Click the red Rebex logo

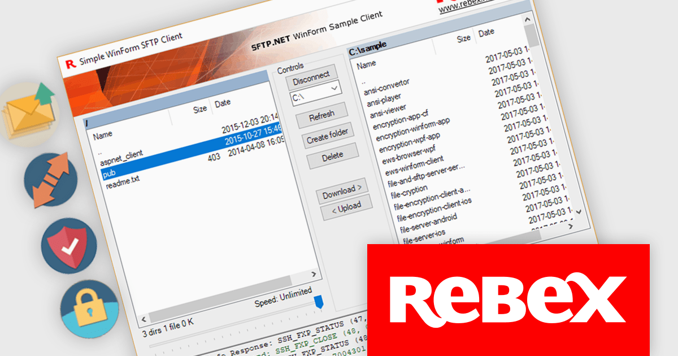(508, 299)
